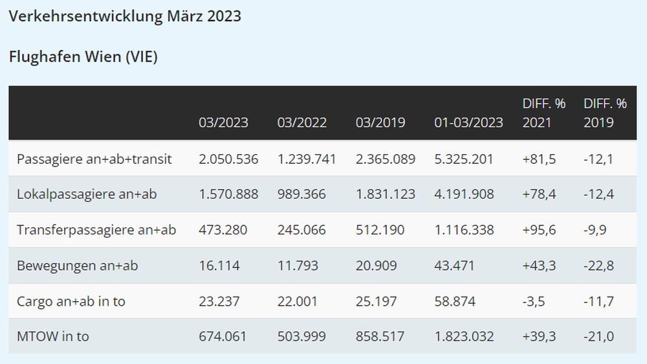Click the subheading 'Flughafen Wien (VIE)'
This screenshot has width=647, height=364.
83,56
